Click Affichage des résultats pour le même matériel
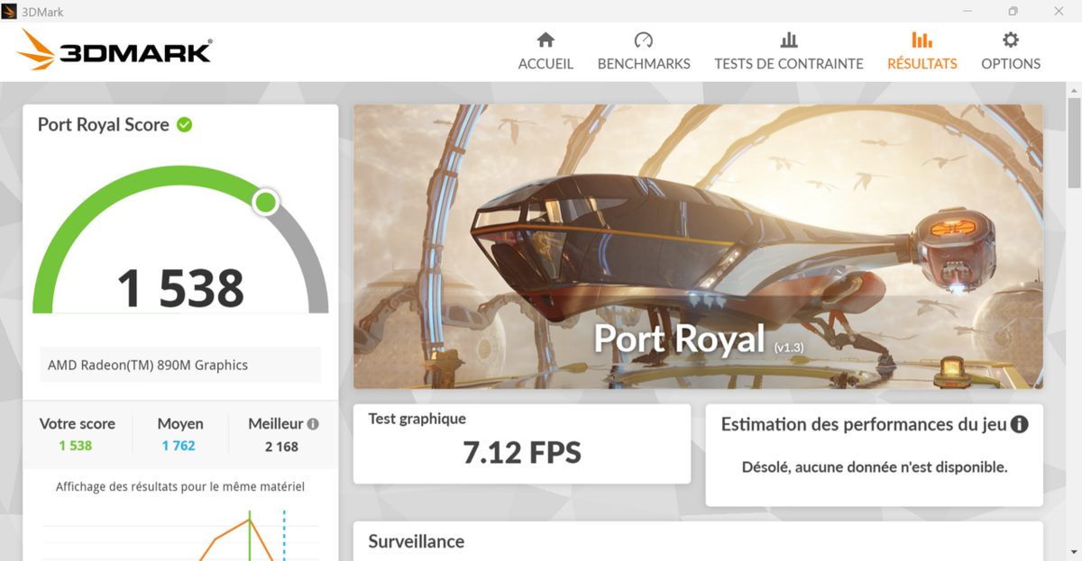The image size is (1082, 561). point(180,487)
